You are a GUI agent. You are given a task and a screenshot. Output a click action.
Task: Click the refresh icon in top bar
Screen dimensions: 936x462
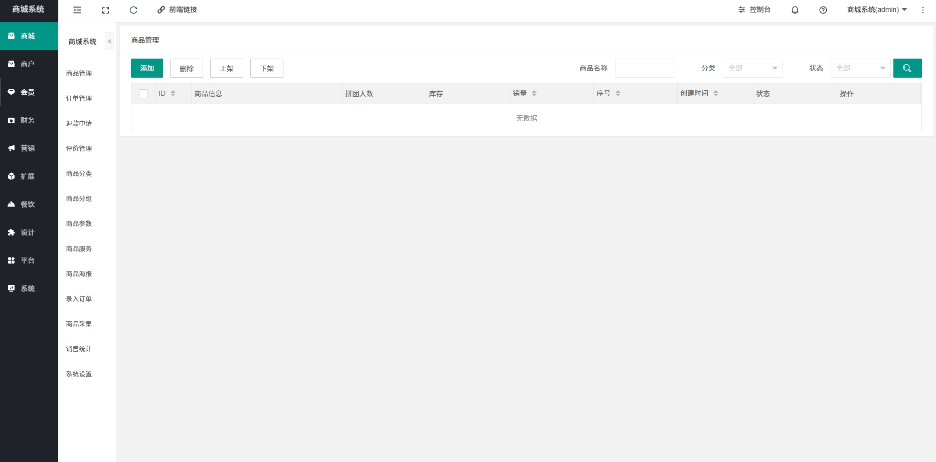[133, 10]
